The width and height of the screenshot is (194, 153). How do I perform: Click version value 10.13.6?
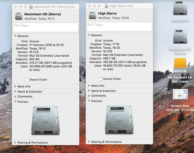[108, 51]
